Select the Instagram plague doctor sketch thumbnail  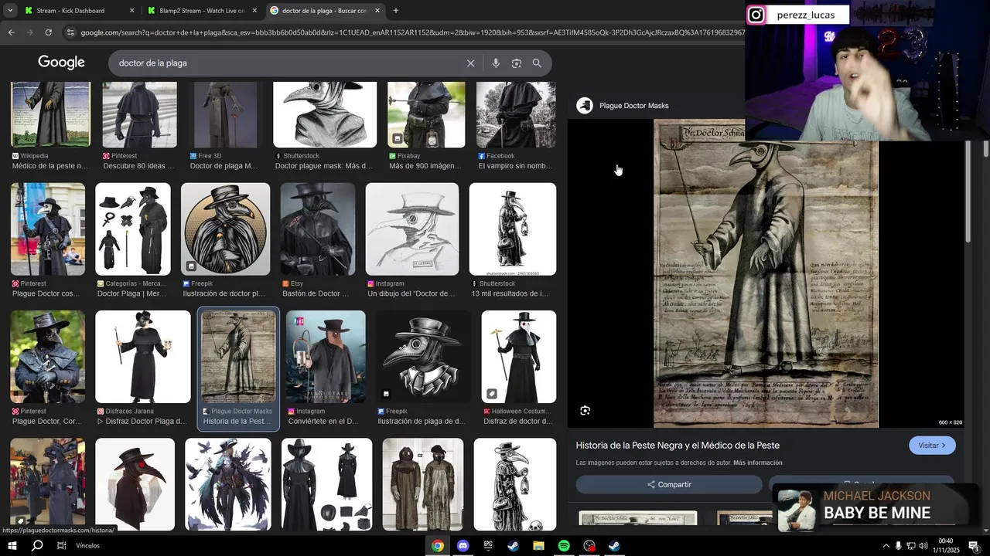pos(412,229)
